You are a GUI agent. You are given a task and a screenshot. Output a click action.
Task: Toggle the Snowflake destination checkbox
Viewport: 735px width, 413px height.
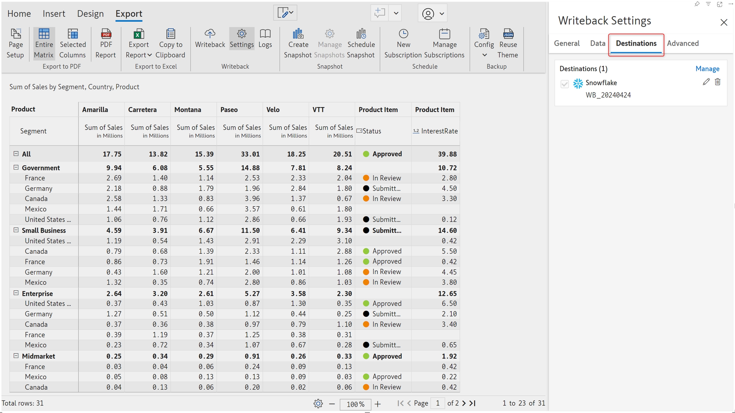coord(564,84)
